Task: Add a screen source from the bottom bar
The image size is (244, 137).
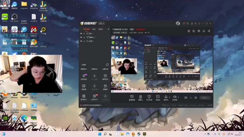Action: click(x=132, y=98)
